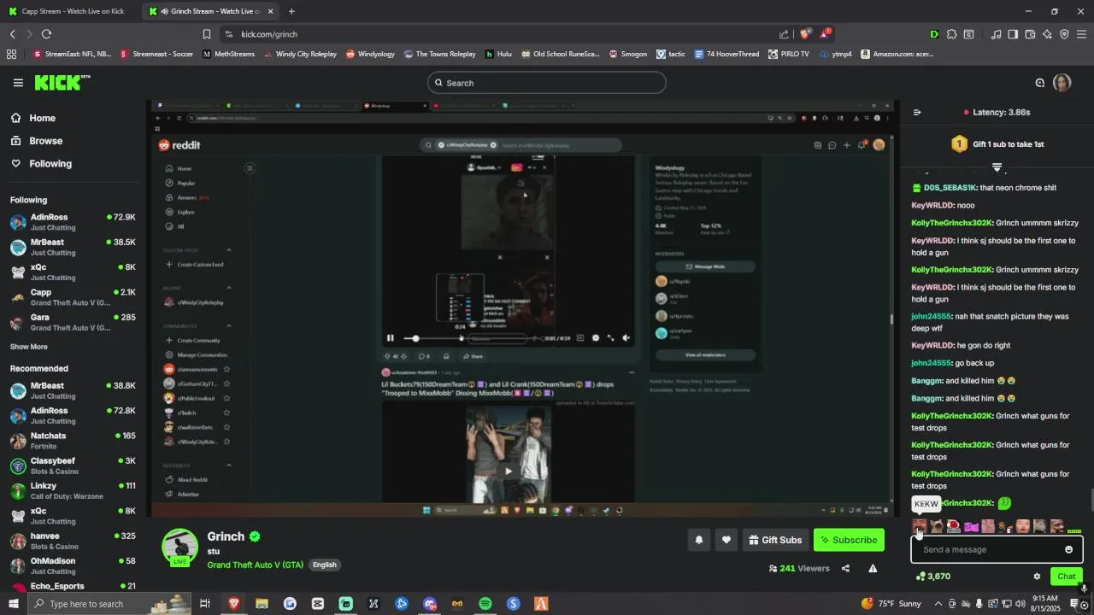Open the weather widget 75°F Sunny
Image resolution: width=1094 pixels, height=615 pixels.
click(x=892, y=604)
